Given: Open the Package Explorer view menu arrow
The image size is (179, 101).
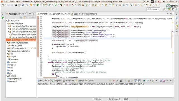Looking at the screenshot, I should coord(34,17).
